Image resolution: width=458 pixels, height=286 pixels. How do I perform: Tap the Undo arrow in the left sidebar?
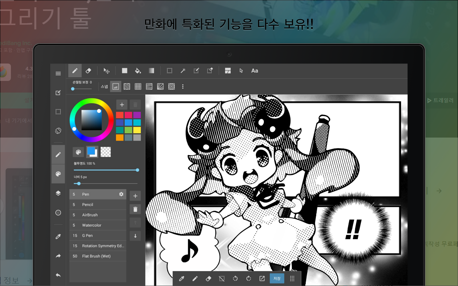58,275
